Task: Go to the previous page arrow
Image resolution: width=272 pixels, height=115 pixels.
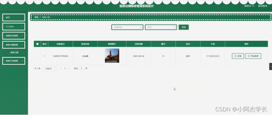Action: 61,69
